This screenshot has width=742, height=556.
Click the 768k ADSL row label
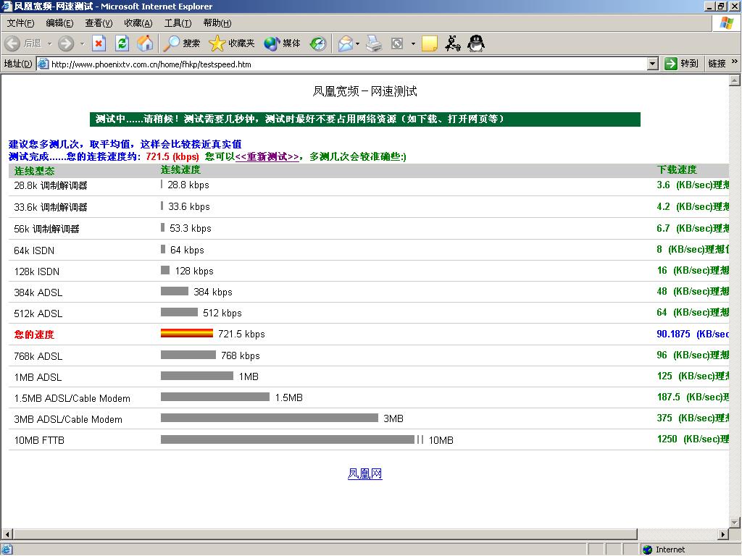[x=38, y=356]
